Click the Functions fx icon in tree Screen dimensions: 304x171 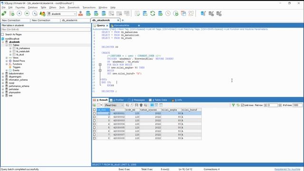click(x=10, y=64)
